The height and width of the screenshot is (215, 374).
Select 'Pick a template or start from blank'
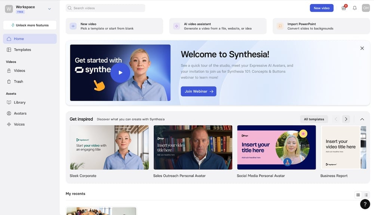pos(107,28)
